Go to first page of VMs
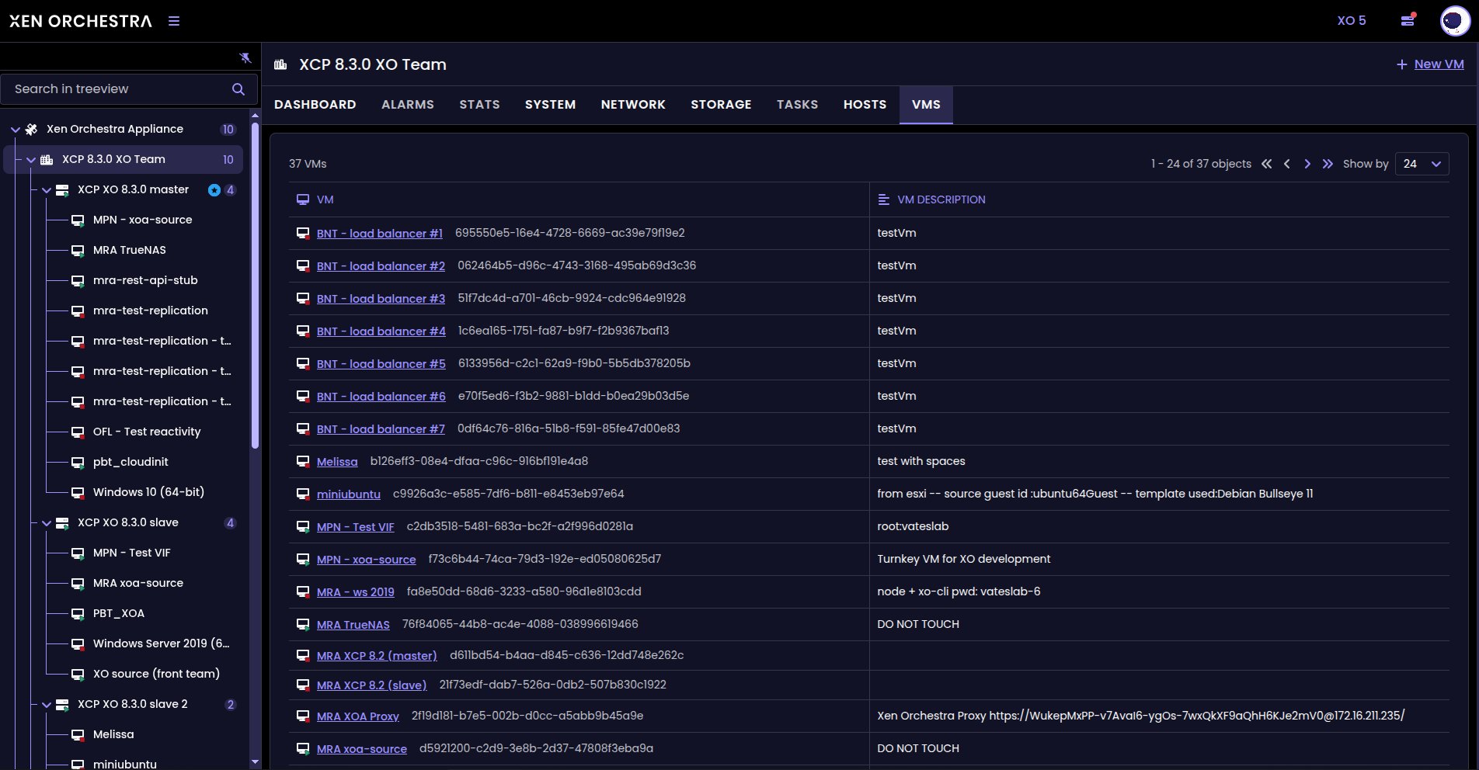The height and width of the screenshot is (770, 1479). tap(1267, 164)
